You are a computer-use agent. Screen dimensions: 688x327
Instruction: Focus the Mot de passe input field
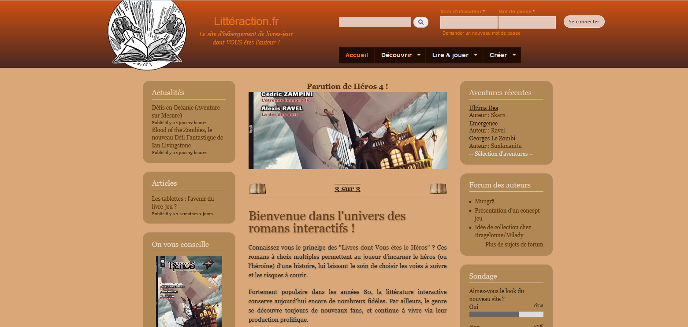(527, 22)
